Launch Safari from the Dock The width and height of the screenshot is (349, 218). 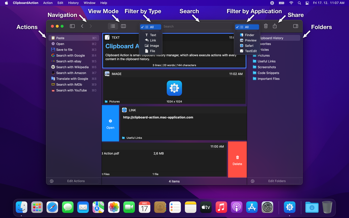[x=52, y=207]
